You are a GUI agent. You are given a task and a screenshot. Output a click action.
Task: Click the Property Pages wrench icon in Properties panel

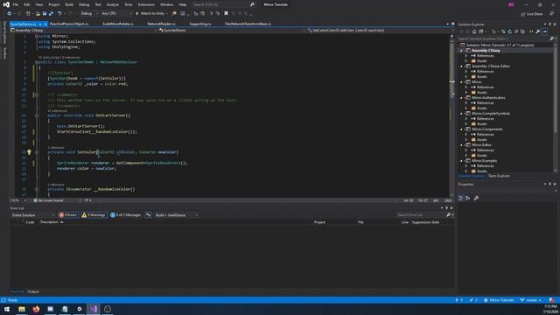pos(476,199)
